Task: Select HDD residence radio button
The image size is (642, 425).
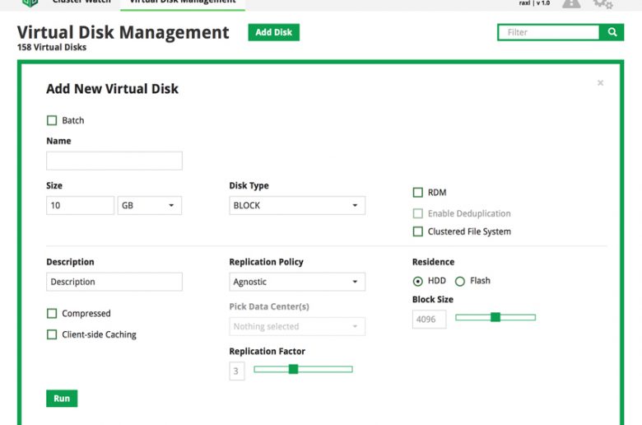Action: pos(417,281)
